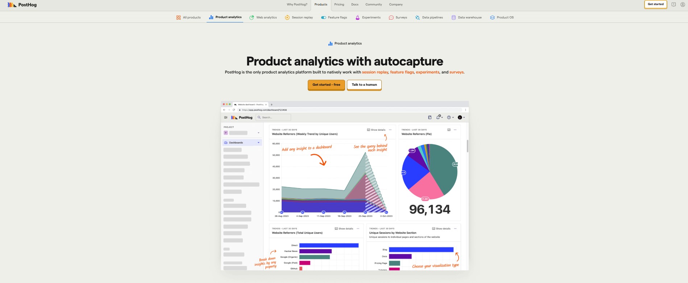Click the Unique Sessions by Website Section title
688x283 pixels.
[x=393, y=233]
